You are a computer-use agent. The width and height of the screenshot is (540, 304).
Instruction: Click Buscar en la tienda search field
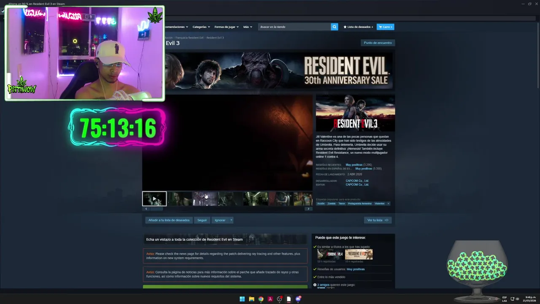tap(294, 27)
